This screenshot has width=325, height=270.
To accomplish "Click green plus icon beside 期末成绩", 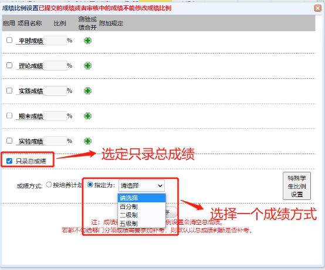I will click(x=87, y=116).
